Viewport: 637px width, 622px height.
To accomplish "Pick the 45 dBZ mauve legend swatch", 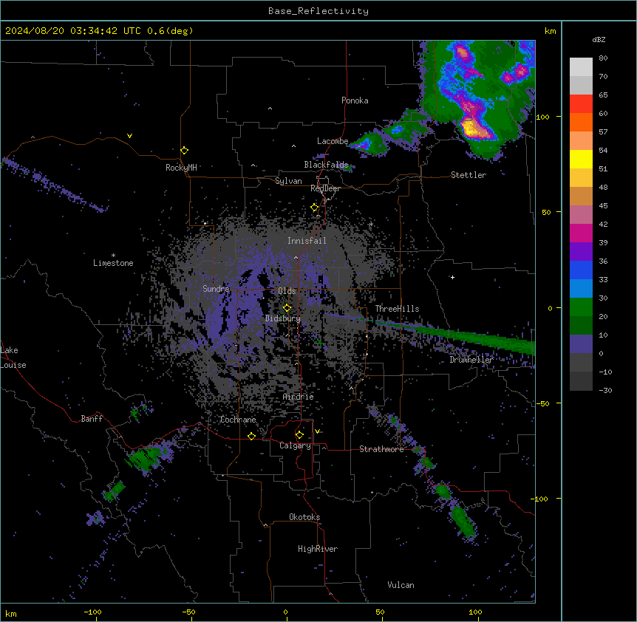I will point(581,215).
